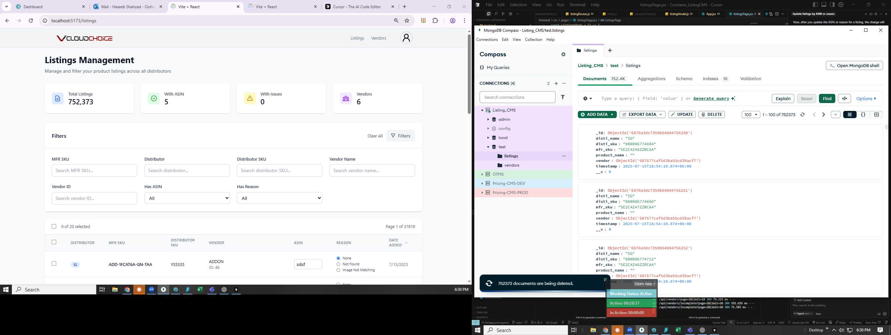Collapse all connections icon in Compass
Viewport: 891px width, 335px height.
pos(548,83)
